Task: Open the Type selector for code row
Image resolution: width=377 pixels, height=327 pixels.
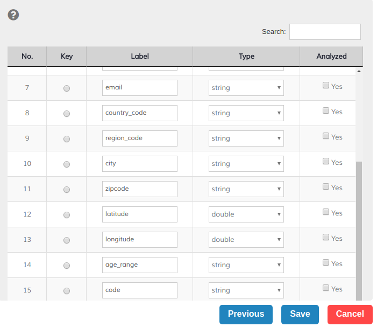Action: pyautogui.click(x=246, y=290)
